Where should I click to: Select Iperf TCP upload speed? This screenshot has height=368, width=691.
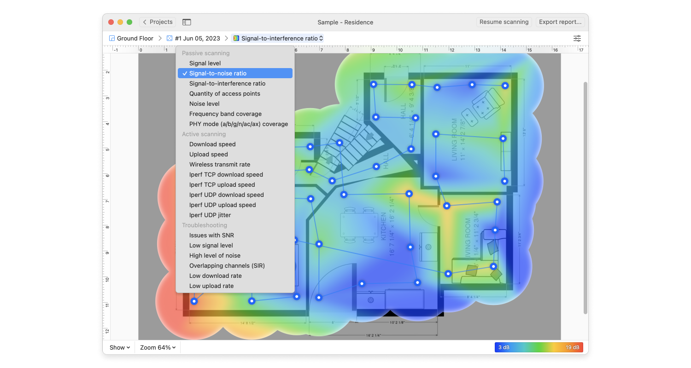235,185
